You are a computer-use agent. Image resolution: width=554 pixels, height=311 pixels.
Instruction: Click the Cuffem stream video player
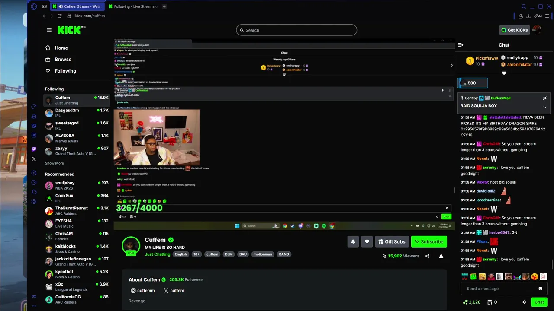tap(284, 135)
